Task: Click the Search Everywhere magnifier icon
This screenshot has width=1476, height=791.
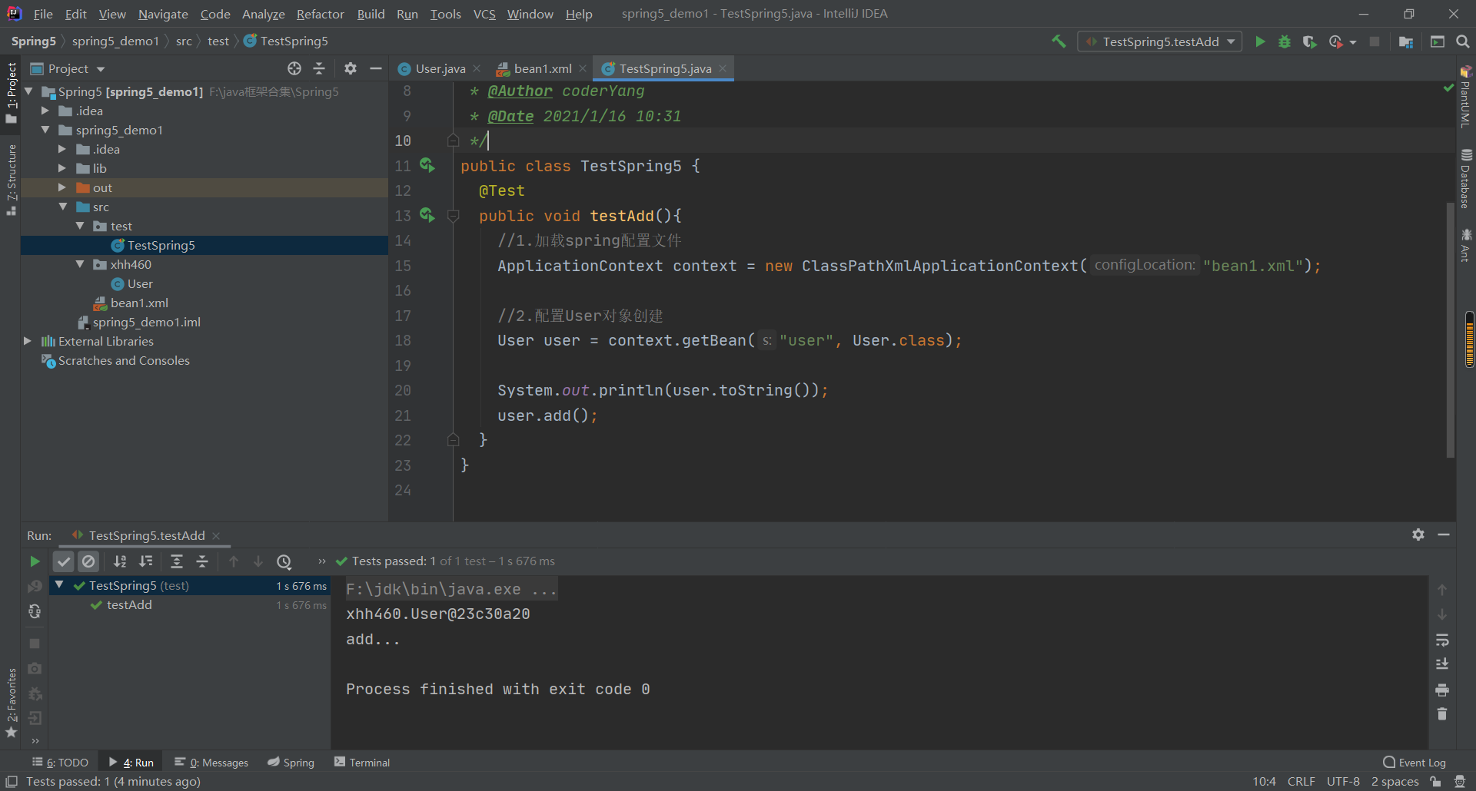Action: pyautogui.click(x=1463, y=41)
